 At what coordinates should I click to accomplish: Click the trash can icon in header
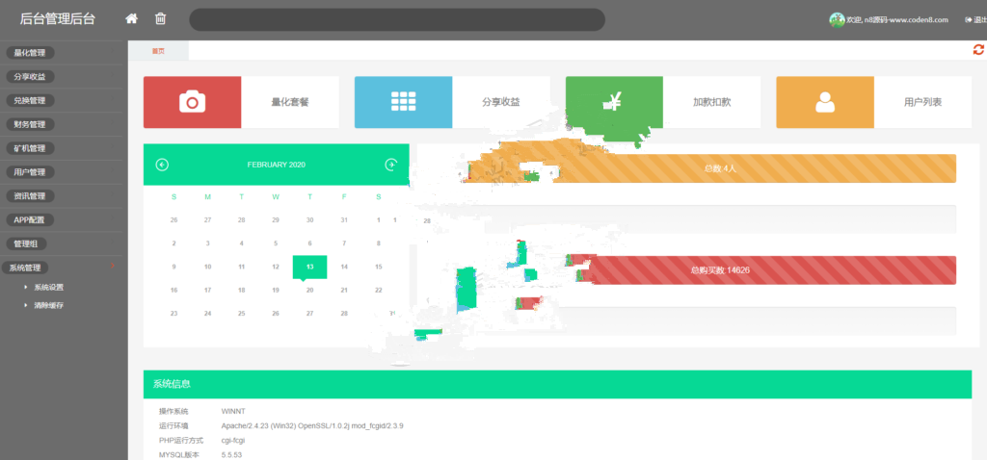tap(160, 19)
